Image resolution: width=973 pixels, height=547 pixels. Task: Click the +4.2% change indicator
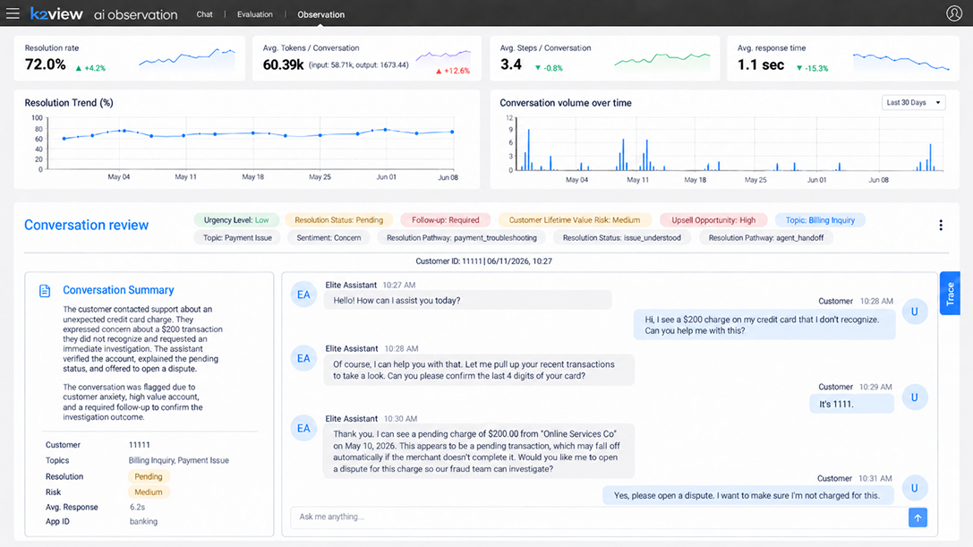[x=90, y=68]
